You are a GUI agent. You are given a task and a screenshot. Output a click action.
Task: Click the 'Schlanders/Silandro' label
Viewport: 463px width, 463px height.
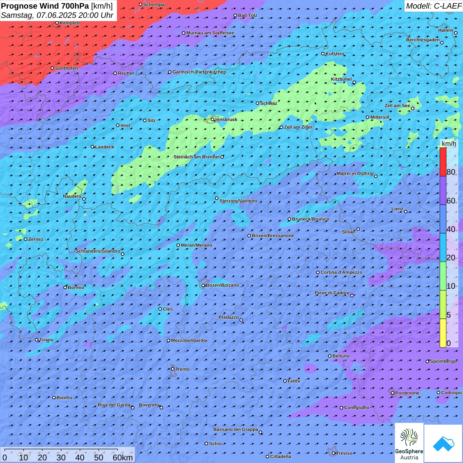[x=98, y=251]
